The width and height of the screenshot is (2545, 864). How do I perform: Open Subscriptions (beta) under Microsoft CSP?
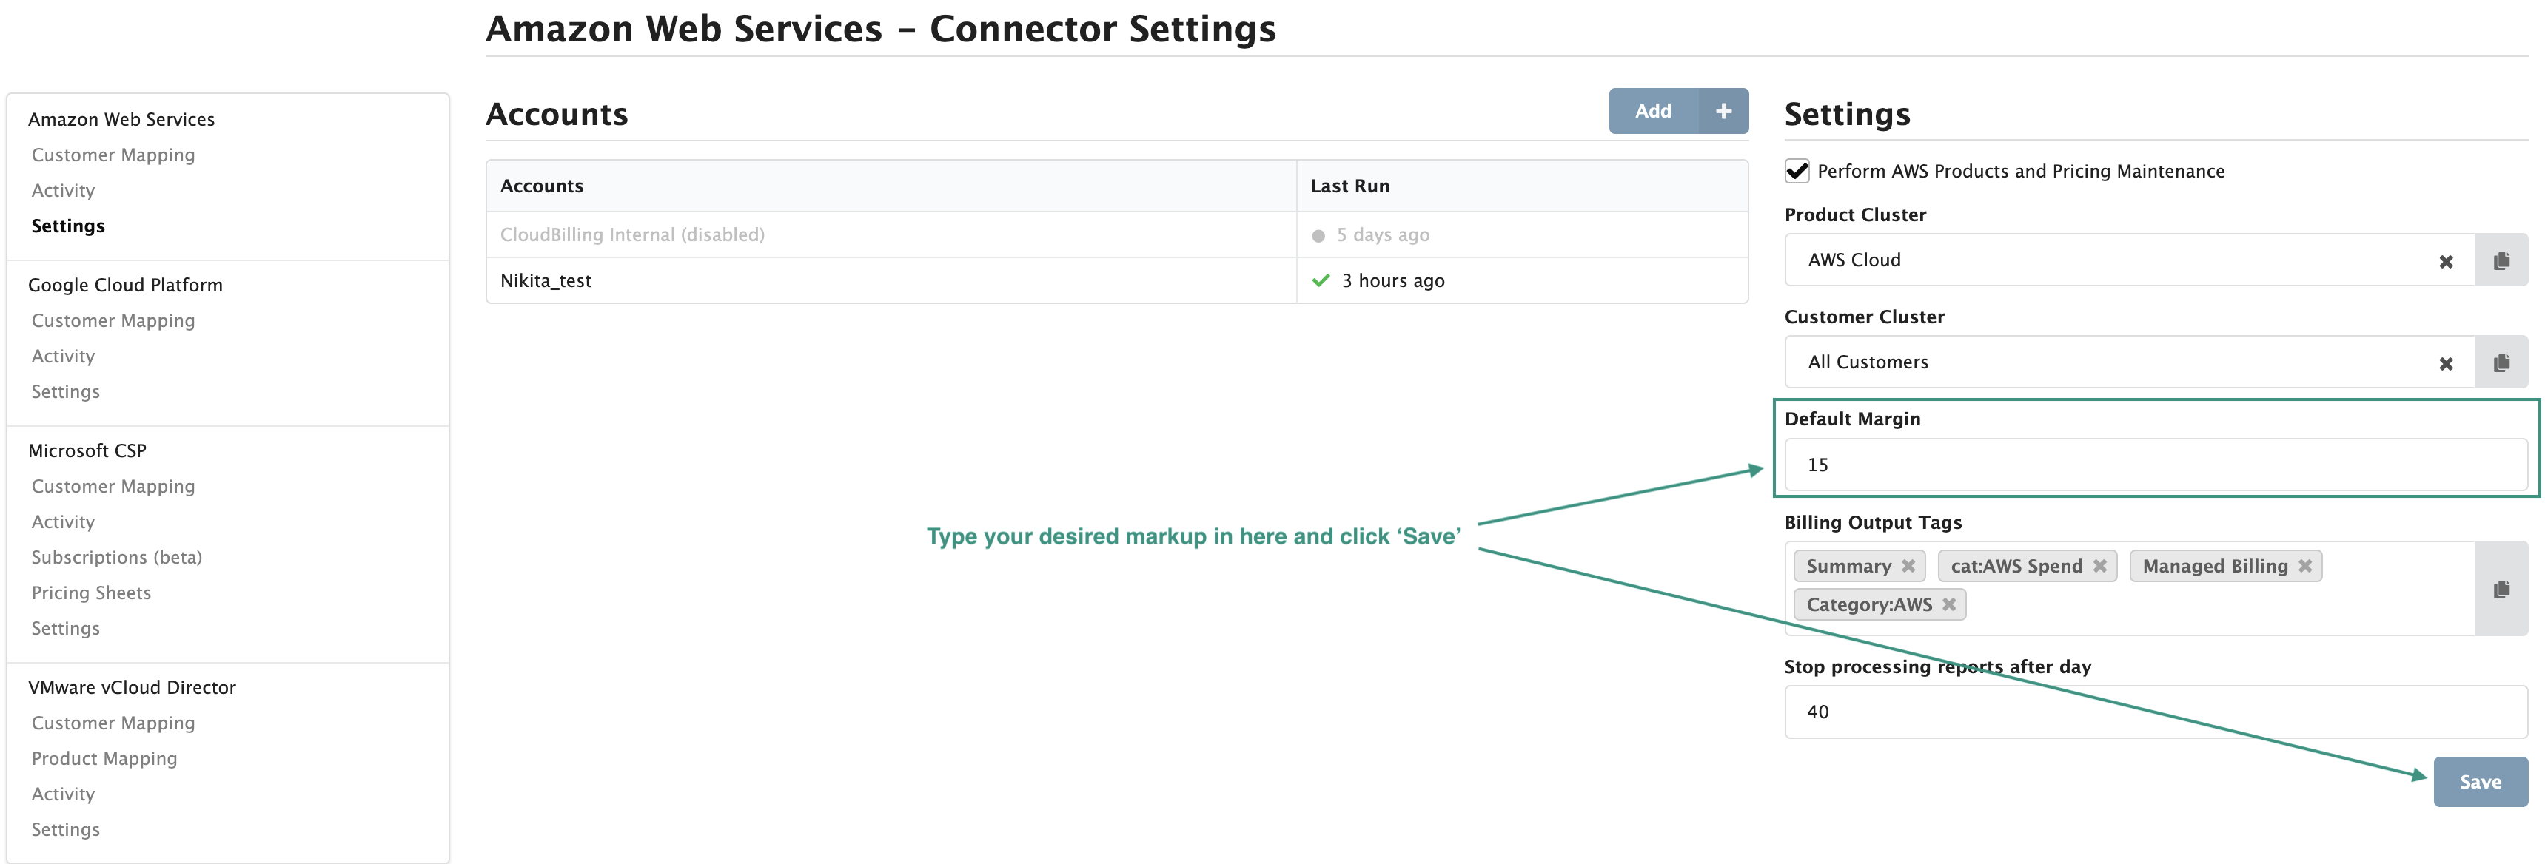(115, 557)
